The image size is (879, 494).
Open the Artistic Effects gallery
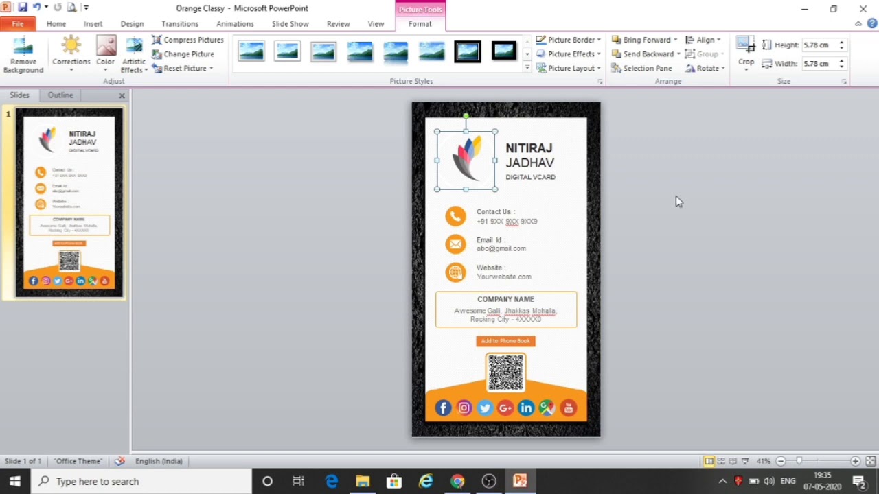[134, 55]
